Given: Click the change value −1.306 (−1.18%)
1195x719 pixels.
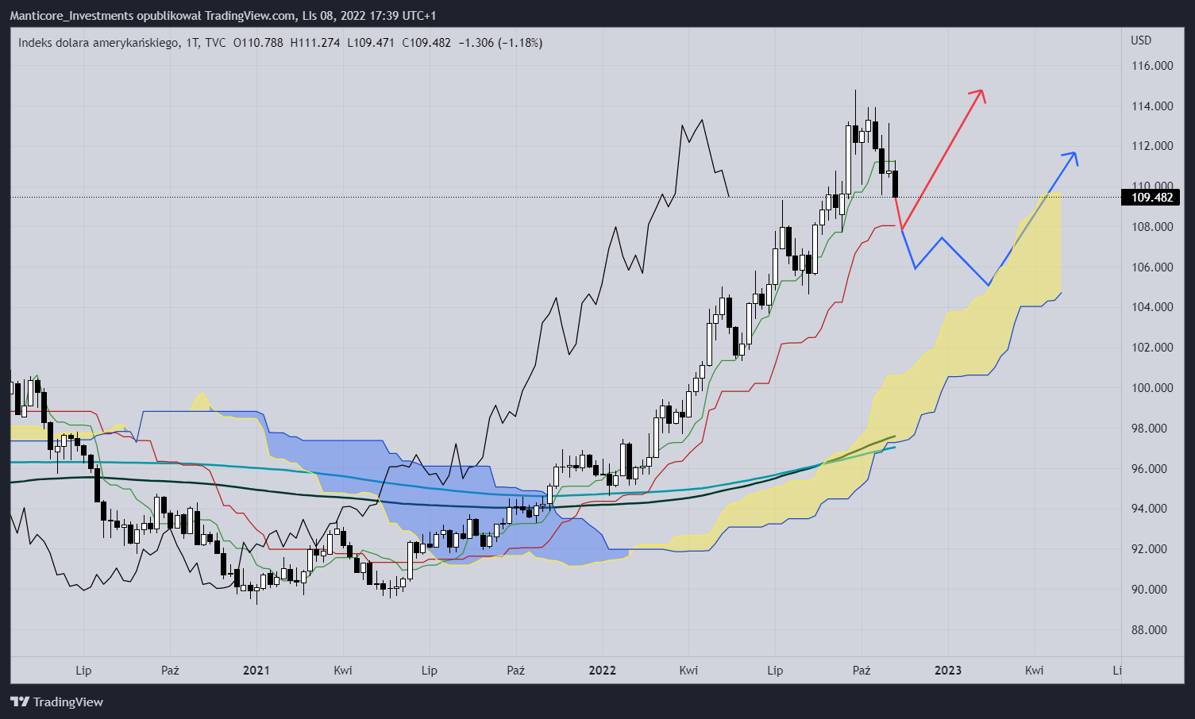Looking at the screenshot, I should pos(501,43).
